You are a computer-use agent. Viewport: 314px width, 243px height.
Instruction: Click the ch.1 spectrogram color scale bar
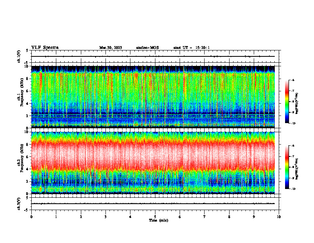tap(287, 102)
